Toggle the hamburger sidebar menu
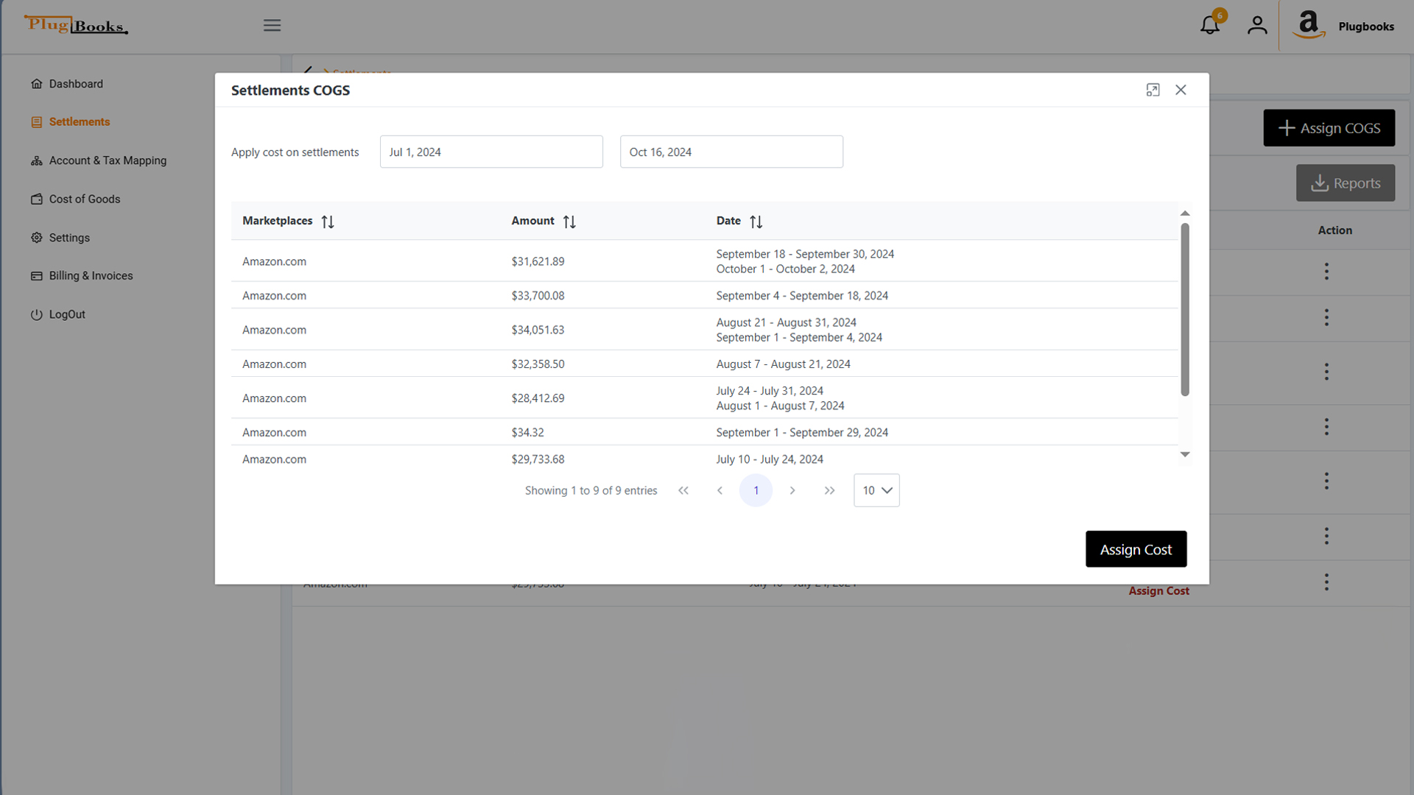Screen dimensions: 1414x795 click(x=272, y=26)
